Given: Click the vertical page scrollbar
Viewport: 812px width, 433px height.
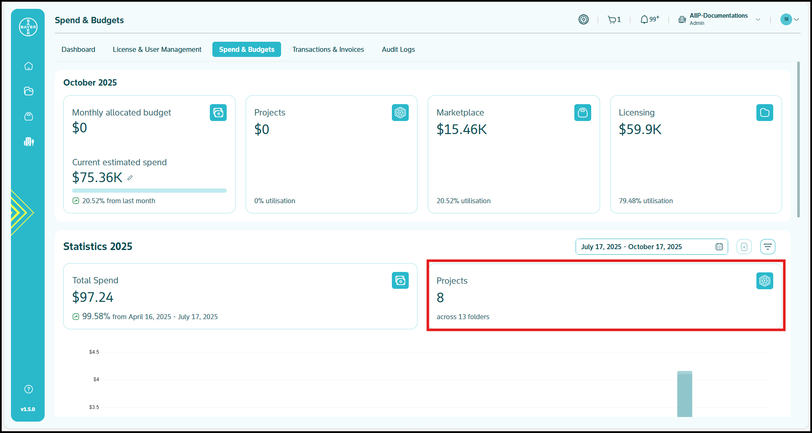Looking at the screenshot, I should [798, 139].
